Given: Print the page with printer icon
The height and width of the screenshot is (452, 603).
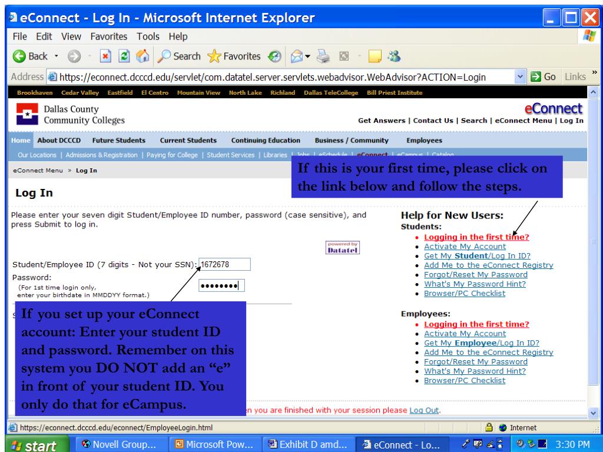Looking at the screenshot, I should (x=323, y=56).
